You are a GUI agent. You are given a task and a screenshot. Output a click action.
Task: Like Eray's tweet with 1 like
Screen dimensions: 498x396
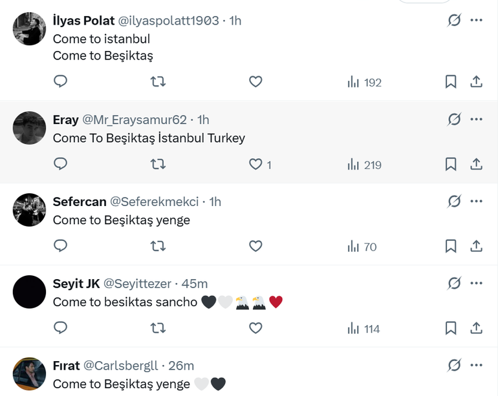pos(255,164)
